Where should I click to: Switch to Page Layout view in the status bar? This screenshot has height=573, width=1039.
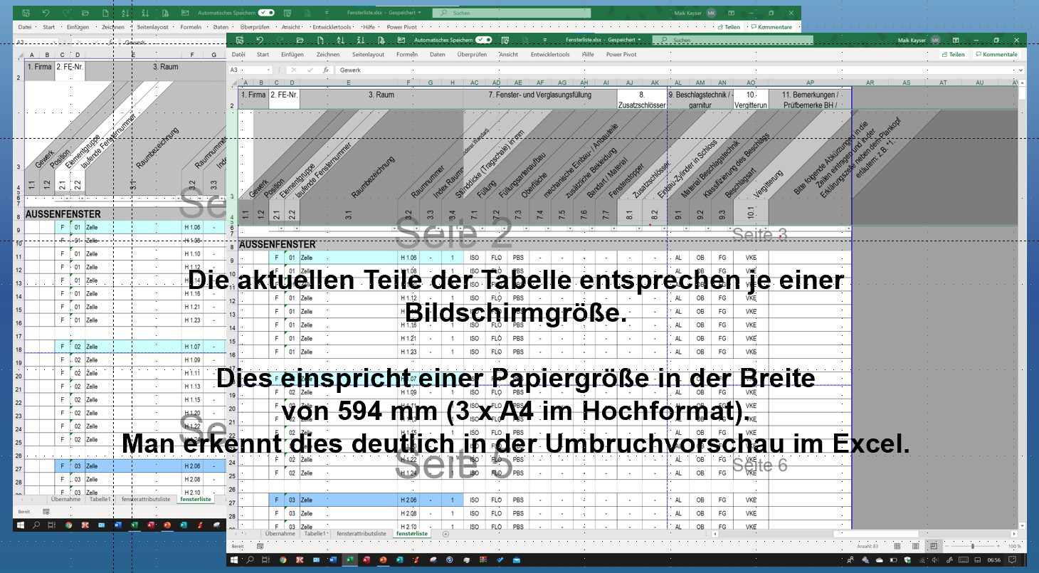click(915, 546)
